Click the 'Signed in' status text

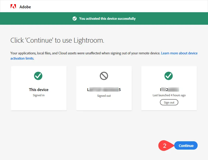click(39, 95)
